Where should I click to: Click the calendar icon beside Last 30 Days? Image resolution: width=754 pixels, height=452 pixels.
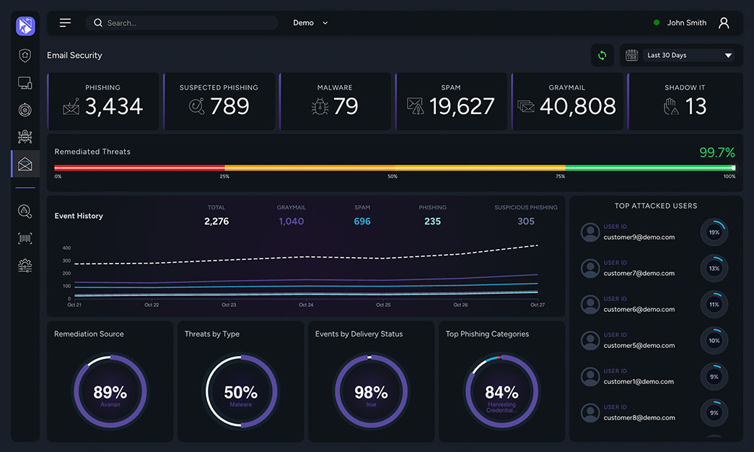point(631,56)
